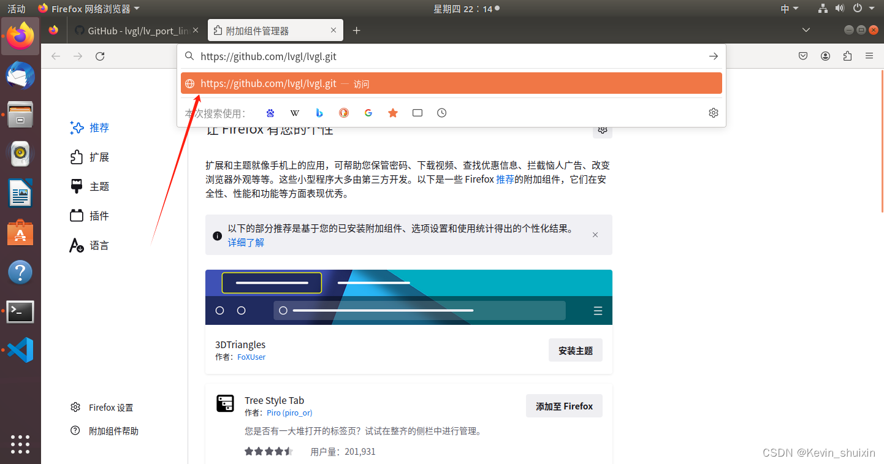Image resolution: width=884 pixels, height=464 pixels.
Task: Open the Firefox account icon
Action: 825,56
